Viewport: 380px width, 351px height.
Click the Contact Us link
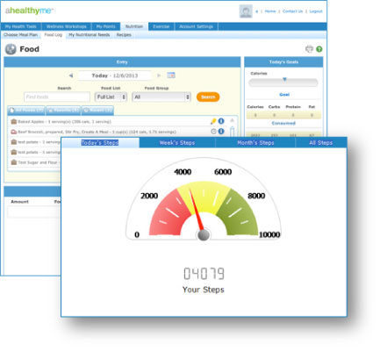[292, 11]
